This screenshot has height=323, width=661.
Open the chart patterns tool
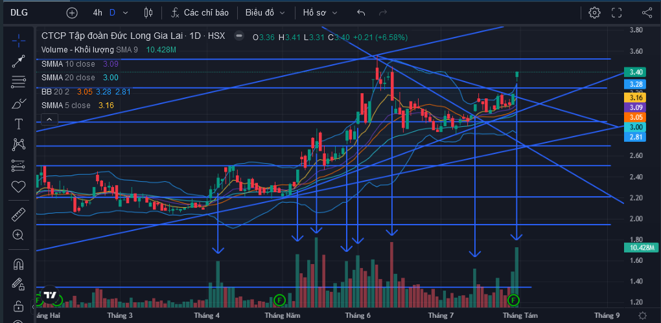point(18,145)
